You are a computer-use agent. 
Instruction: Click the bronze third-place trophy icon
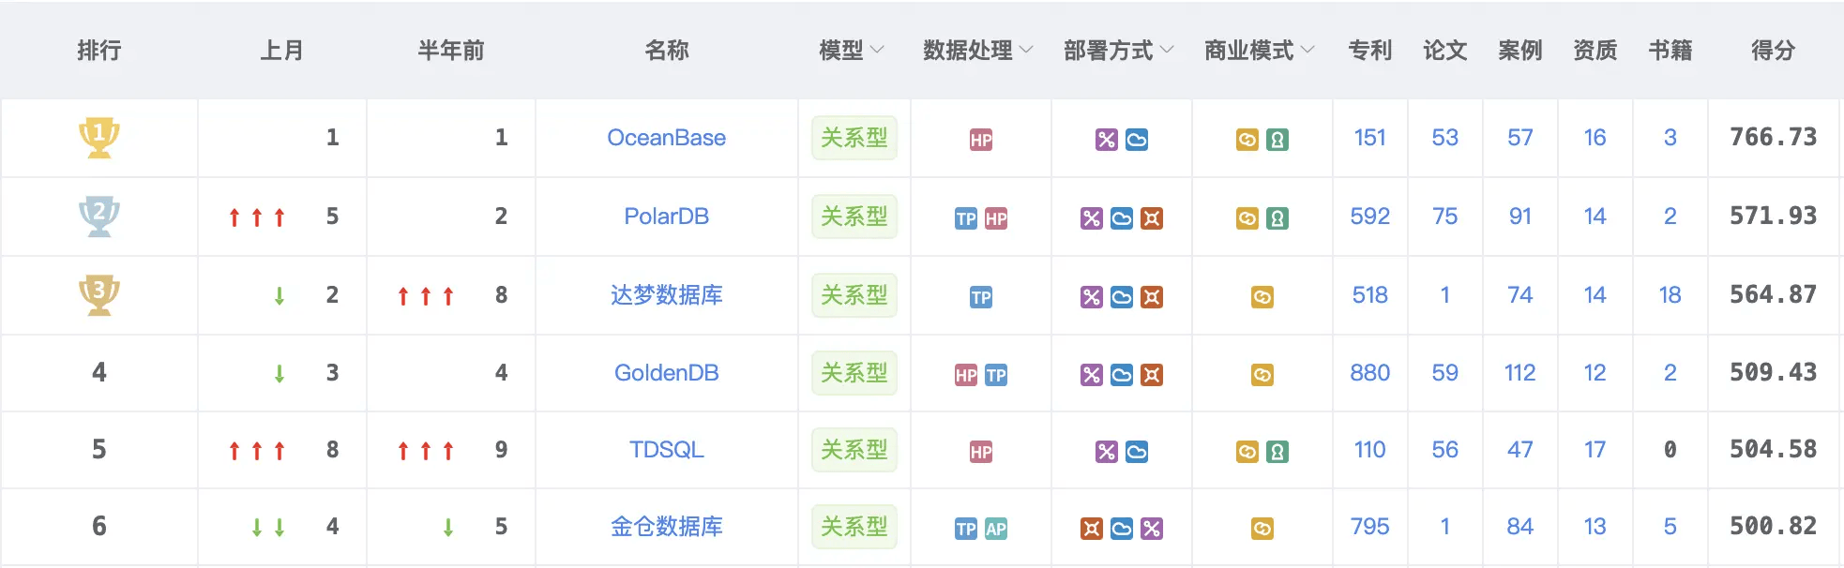click(98, 294)
